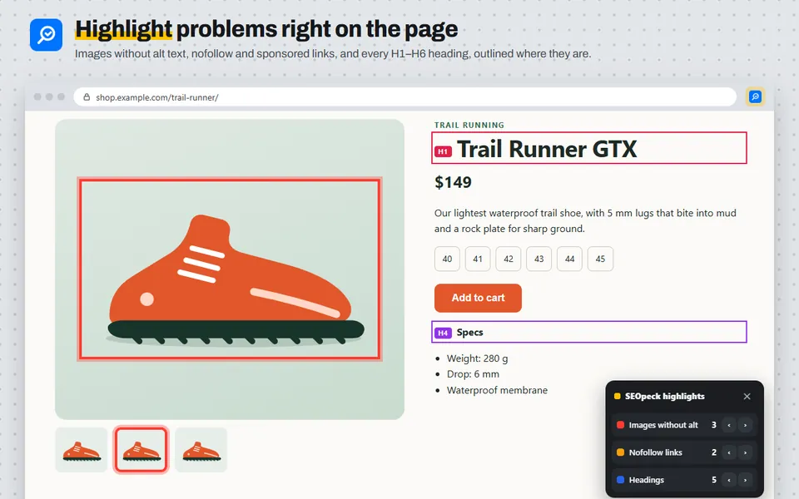Click the blue SEOpeck magnifier logo beside the headline
This screenshot has height=499, width=799.
tap(47, 35)
